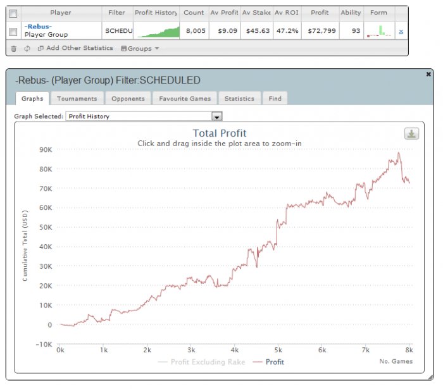The width and height of the screenshot is (443, 389).
Task: Close the -Rebus- graph panel
Action: click(428, 74)
